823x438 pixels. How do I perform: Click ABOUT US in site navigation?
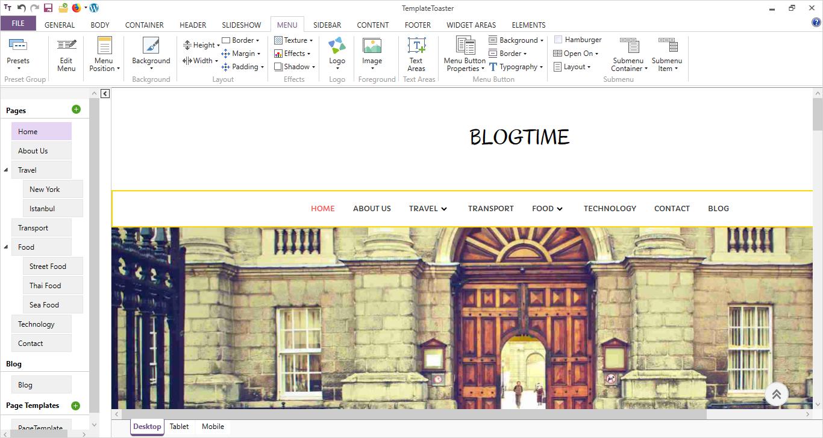pos(372,209)
